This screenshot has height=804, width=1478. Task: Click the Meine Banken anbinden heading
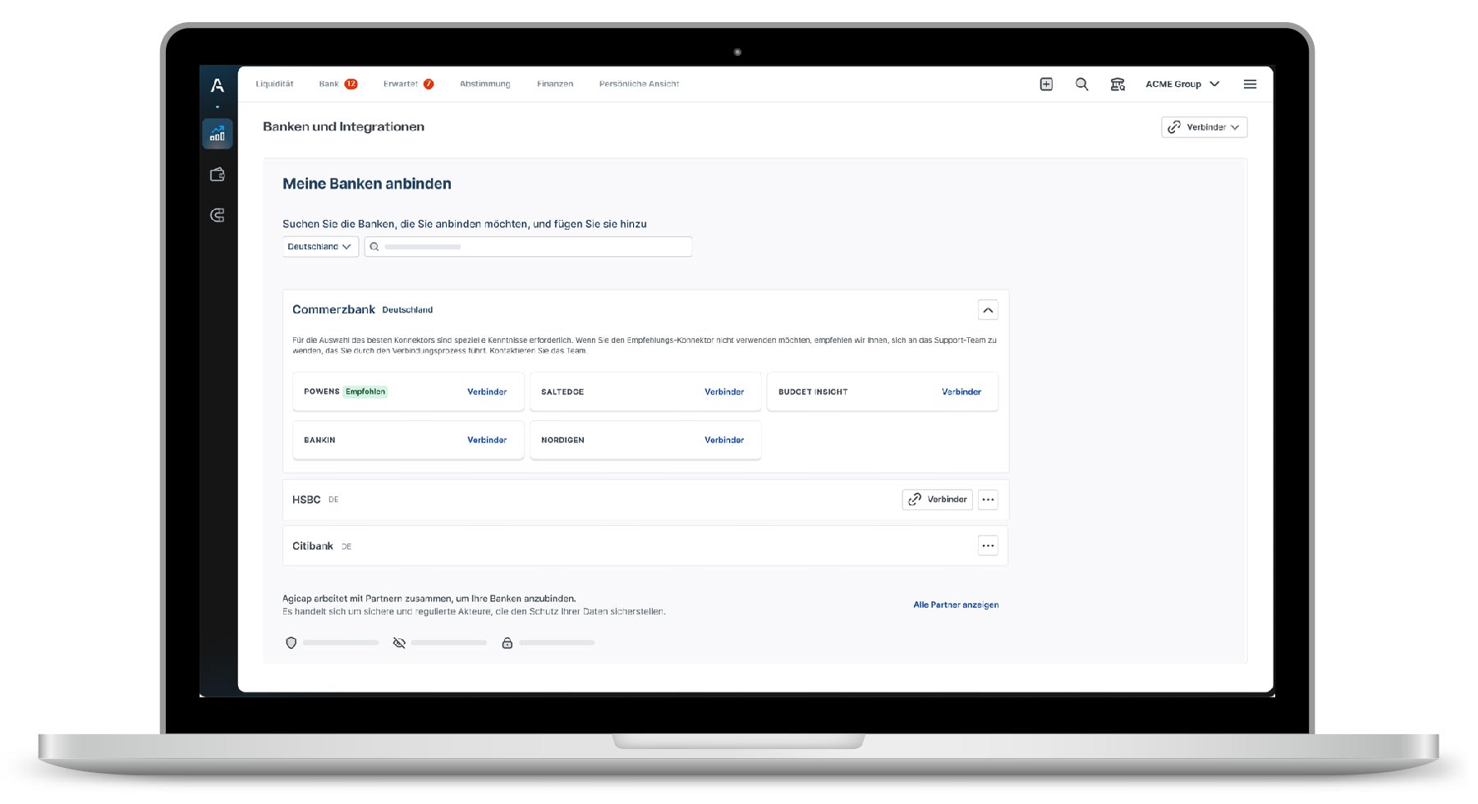[367, 184]
